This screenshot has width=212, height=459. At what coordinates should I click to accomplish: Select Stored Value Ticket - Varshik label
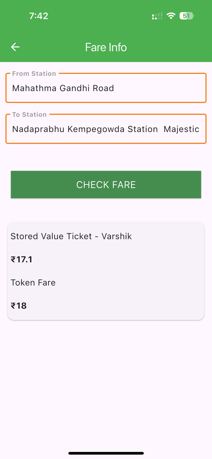coord(71,236)
